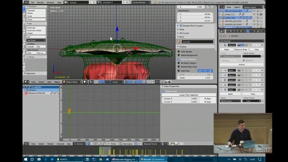Toggle the Show Cursor checkbox
This screenshot has width=288, height=162.
coord(163,91)
